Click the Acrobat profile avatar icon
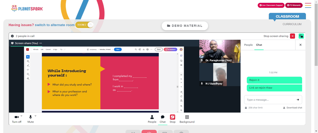This screenshot has width=318, height=133. (x=181, y=49)
